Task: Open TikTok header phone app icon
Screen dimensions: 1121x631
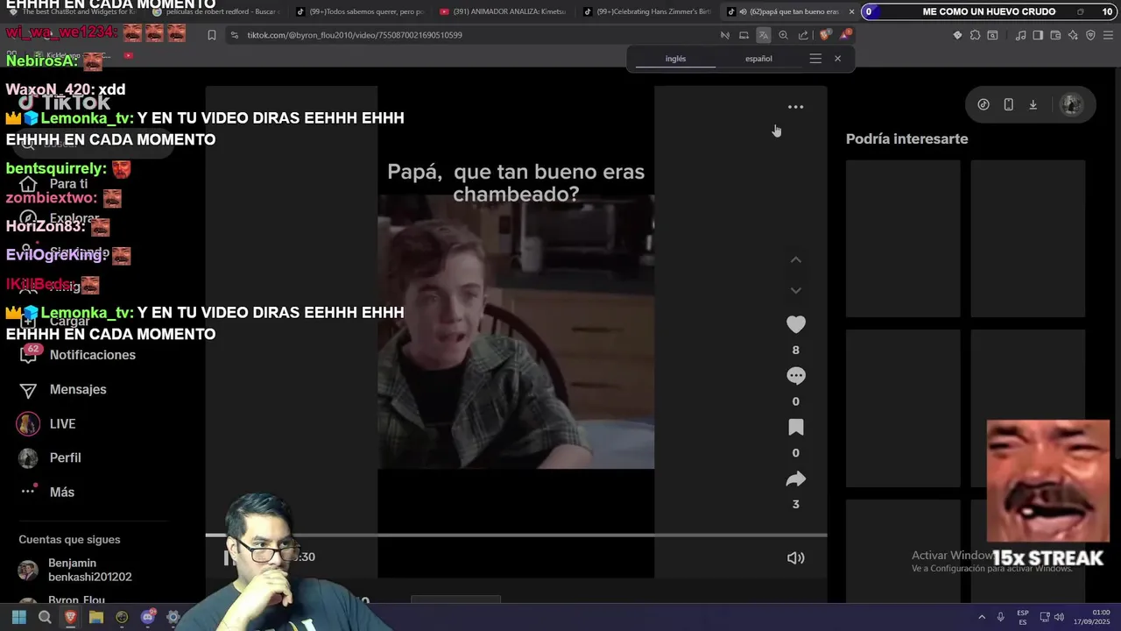Action: [1008, 104]
